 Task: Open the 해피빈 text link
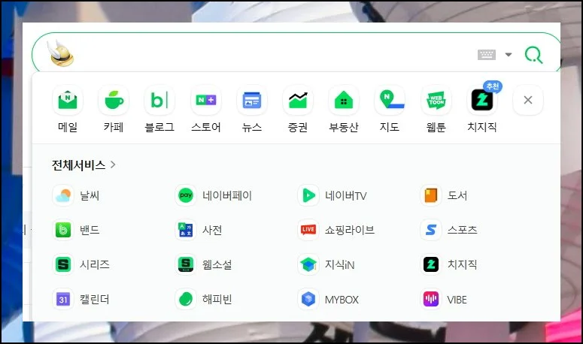[x=217, y=299]
